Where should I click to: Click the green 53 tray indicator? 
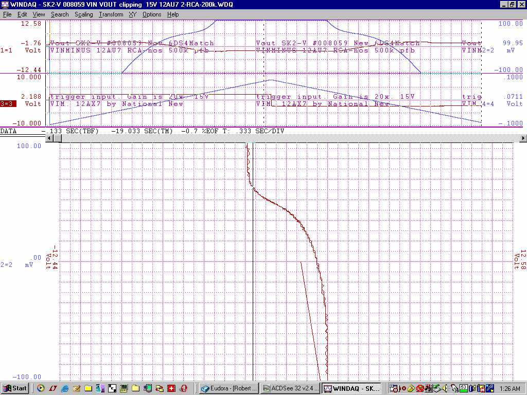point(463,388)
